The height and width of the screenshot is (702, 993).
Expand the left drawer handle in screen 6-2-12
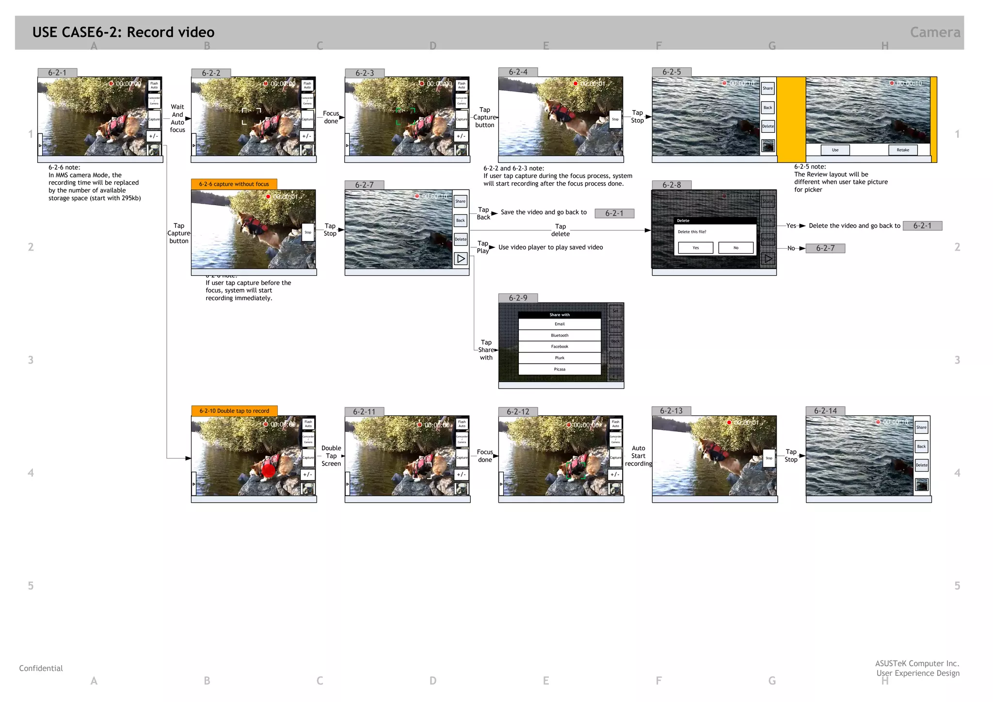(x=501, y=483)
